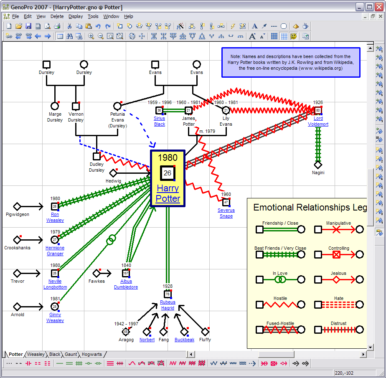The width and height of the screenshot is (386, 378).
Task: Click the vertical scrollbar down arrow
Action: click(370, 347)
